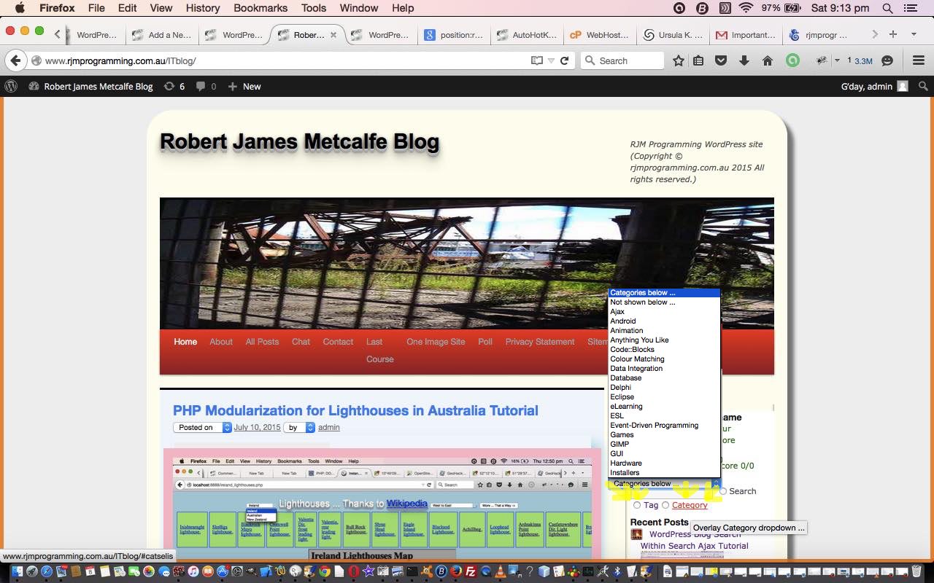Click the WordPress logo in admin bar
934x583 pixels.
11,86
